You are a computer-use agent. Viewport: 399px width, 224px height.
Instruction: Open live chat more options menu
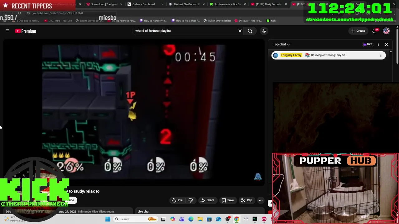coord(378,44)
